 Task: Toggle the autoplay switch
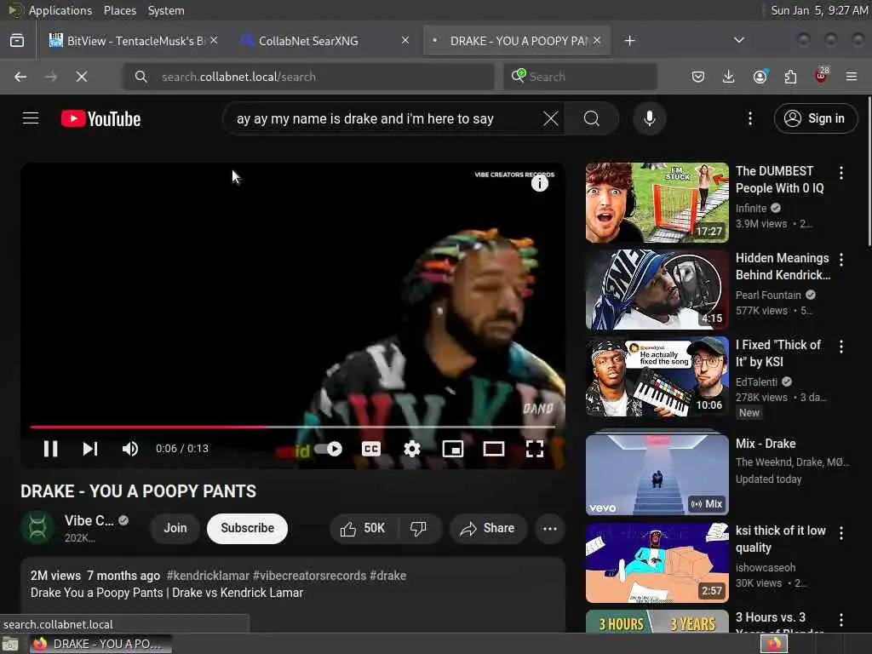[x=328, y=449]
